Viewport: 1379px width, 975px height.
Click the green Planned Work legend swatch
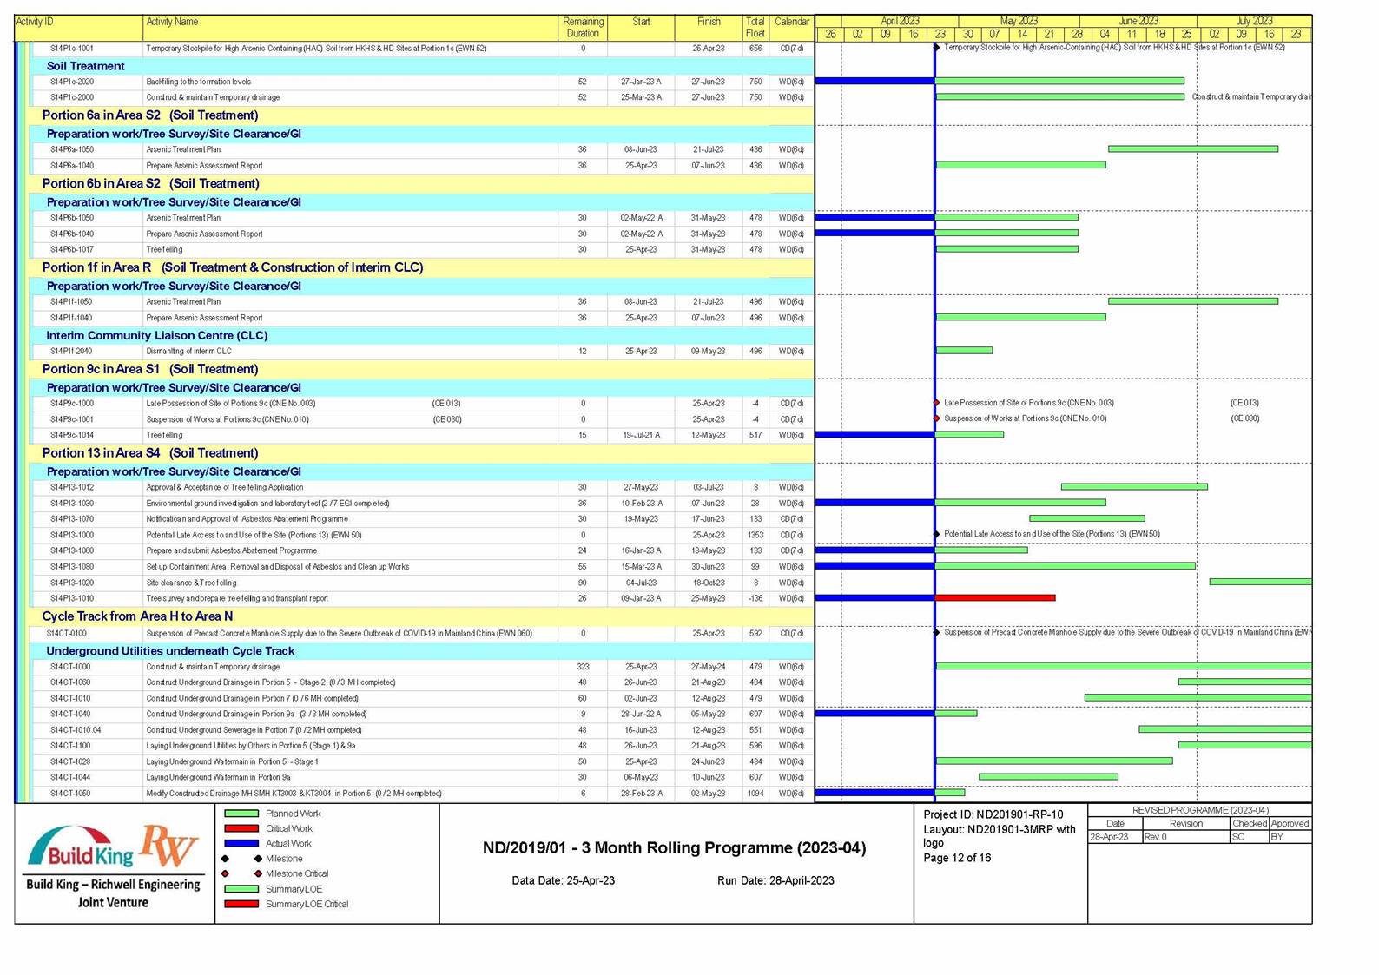(241, 814)
